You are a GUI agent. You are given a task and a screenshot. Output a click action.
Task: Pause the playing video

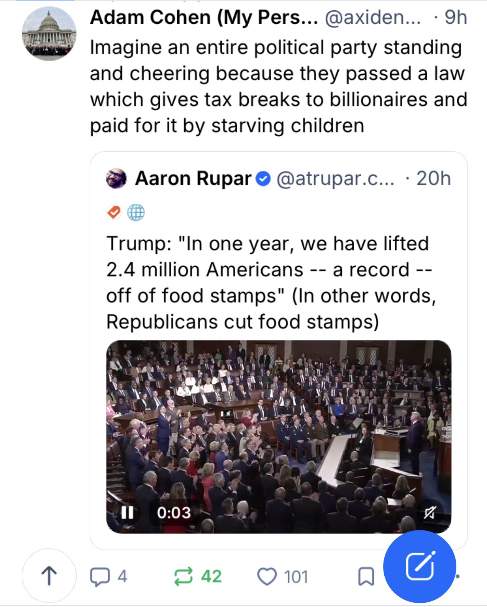[x=127, y=512]
